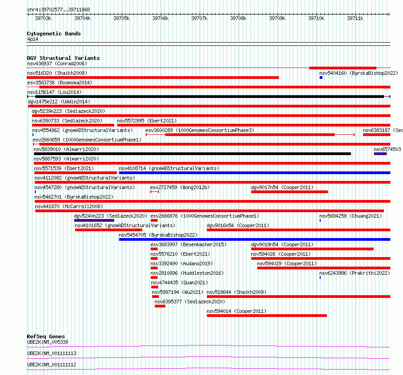Click the red bar under nsv6395377
The image size is (403, 375).
[160, 306]
